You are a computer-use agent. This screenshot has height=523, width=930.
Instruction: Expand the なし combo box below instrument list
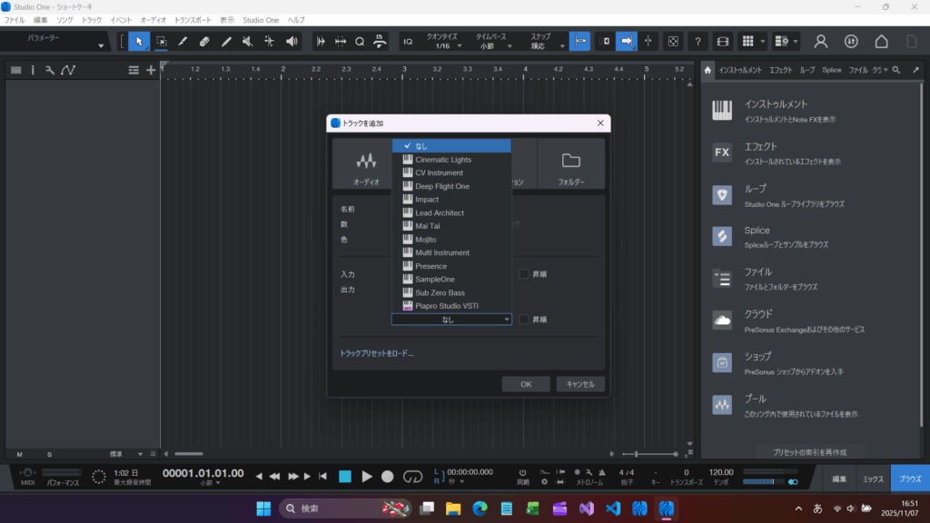click(451, 320)
